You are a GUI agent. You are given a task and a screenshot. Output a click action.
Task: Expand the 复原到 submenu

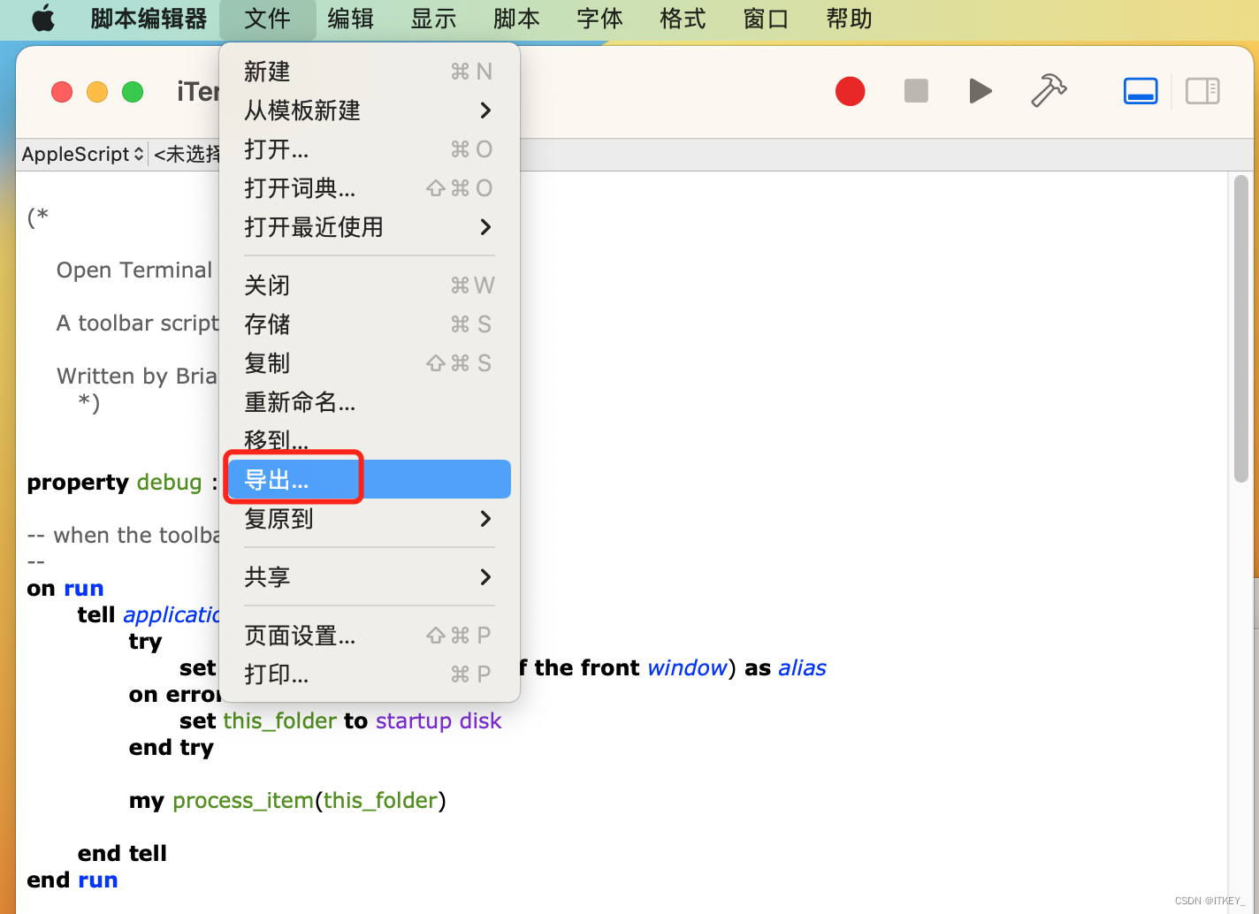tap(369, 519)
